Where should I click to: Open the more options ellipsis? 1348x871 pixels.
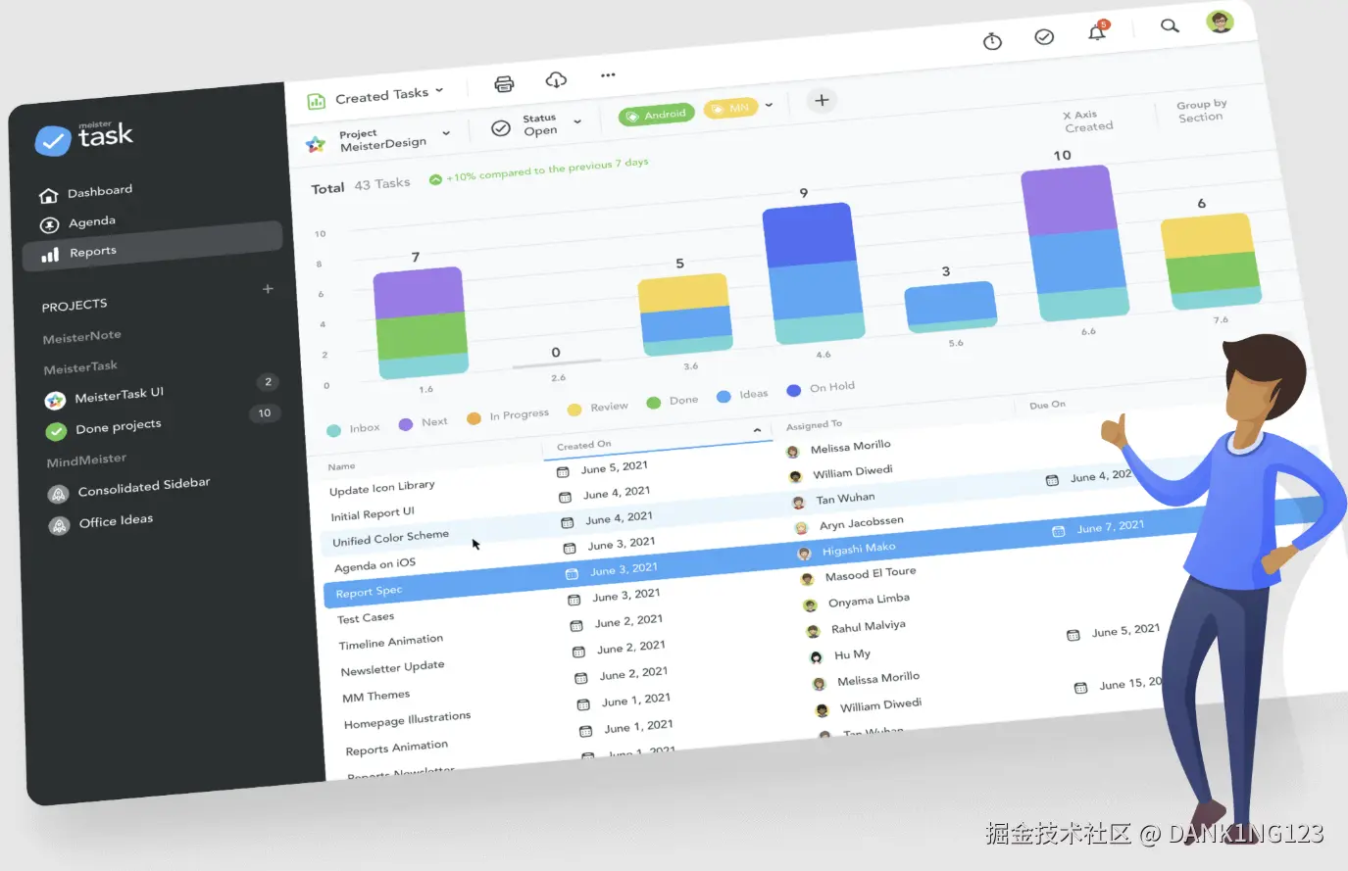point(608,74)
